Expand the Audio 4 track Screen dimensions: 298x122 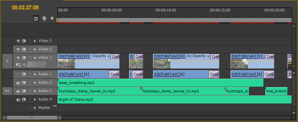point(35,99)
